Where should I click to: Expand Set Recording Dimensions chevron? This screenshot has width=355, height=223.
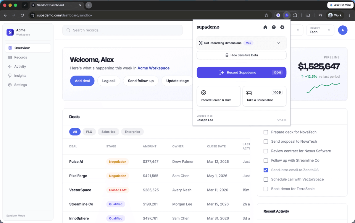pyautogui.click(x=279, y=43)
